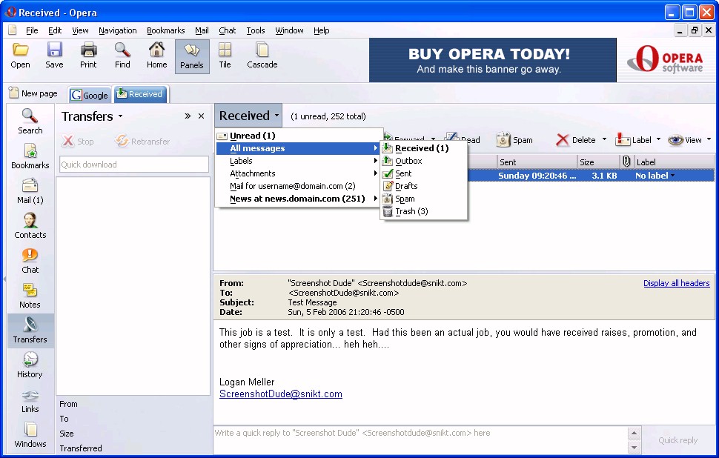Image resolution: width=719 pixels, height=458 pixels.
Task: Switch to the Google tab
Action: [x=90, y=95]
